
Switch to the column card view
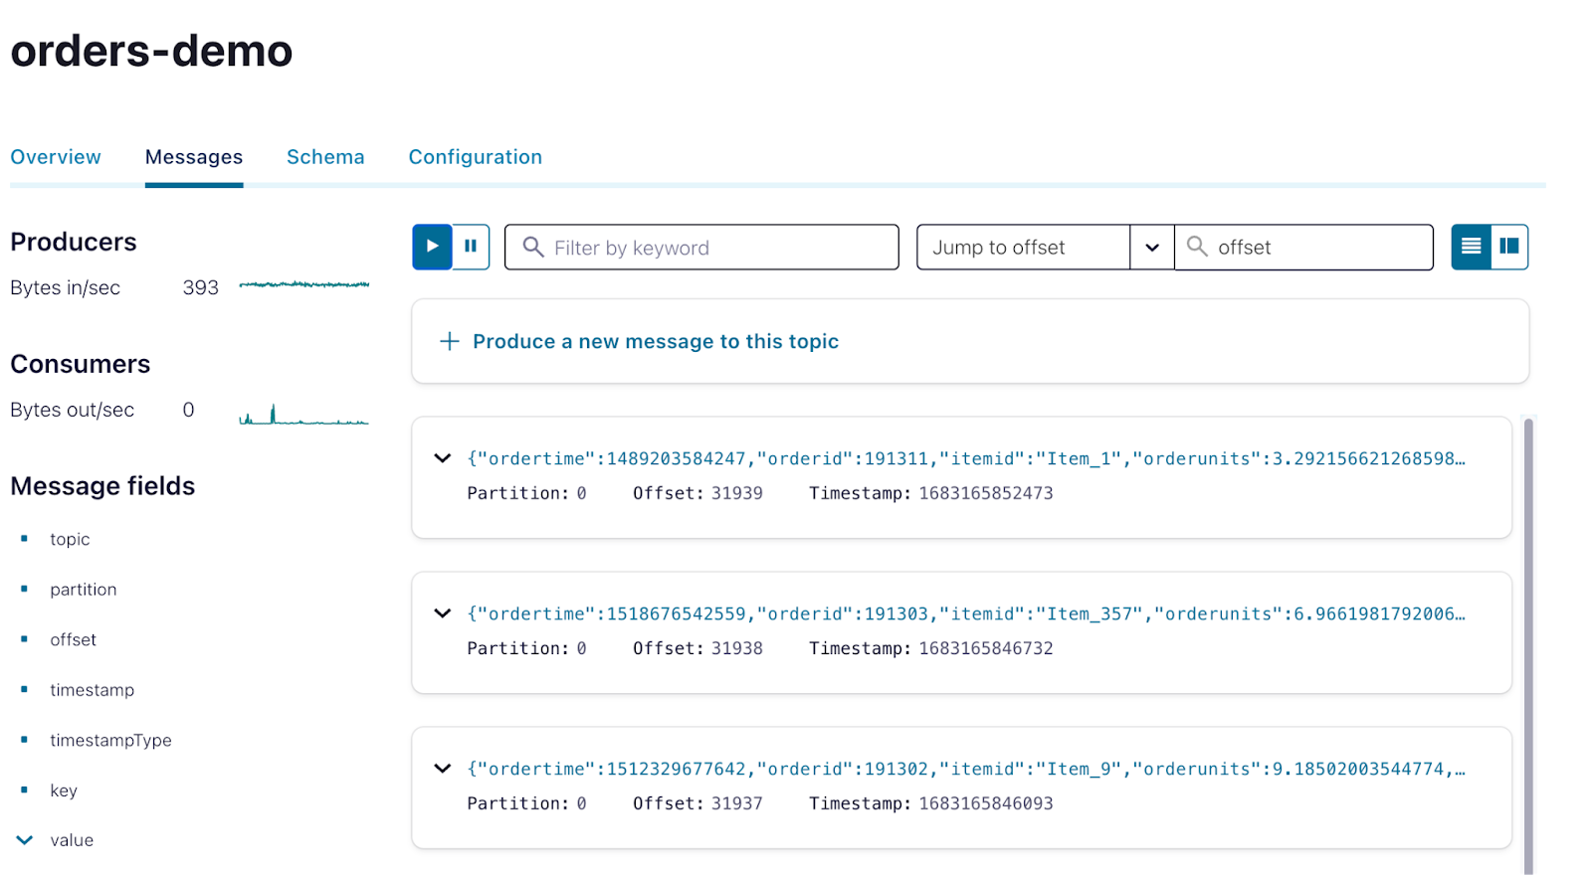point(1509,247)
